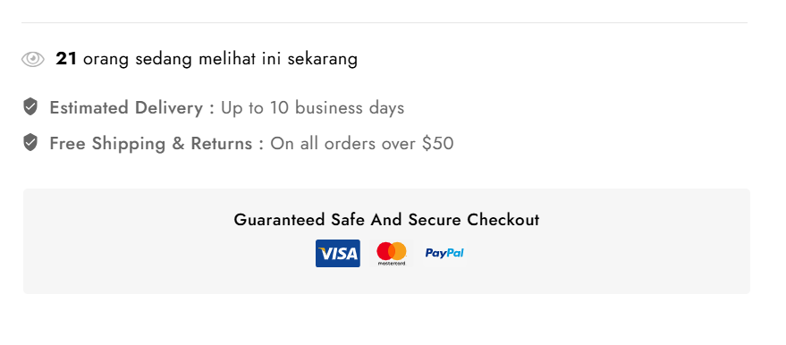This screenshot has width=786, height=345.
Task: Click the horizontal divider line at top
Action: (385, 22)
